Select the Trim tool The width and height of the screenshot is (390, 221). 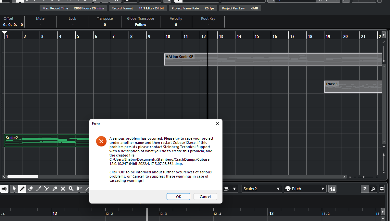39,189
